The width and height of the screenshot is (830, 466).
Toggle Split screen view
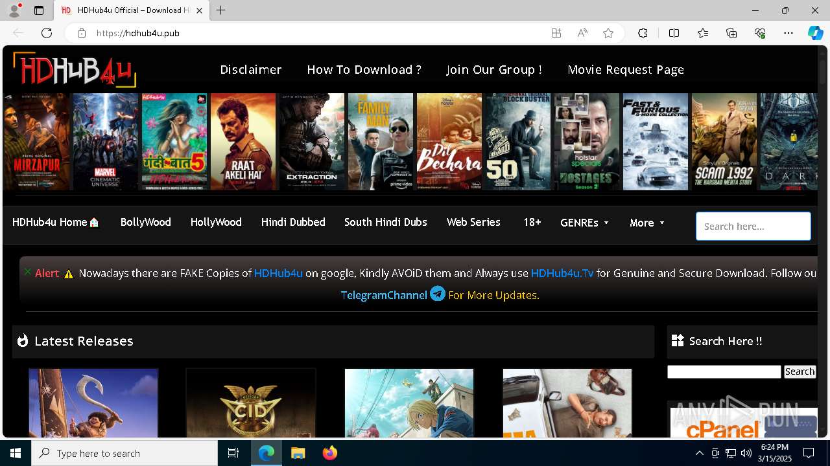[674, 33]
